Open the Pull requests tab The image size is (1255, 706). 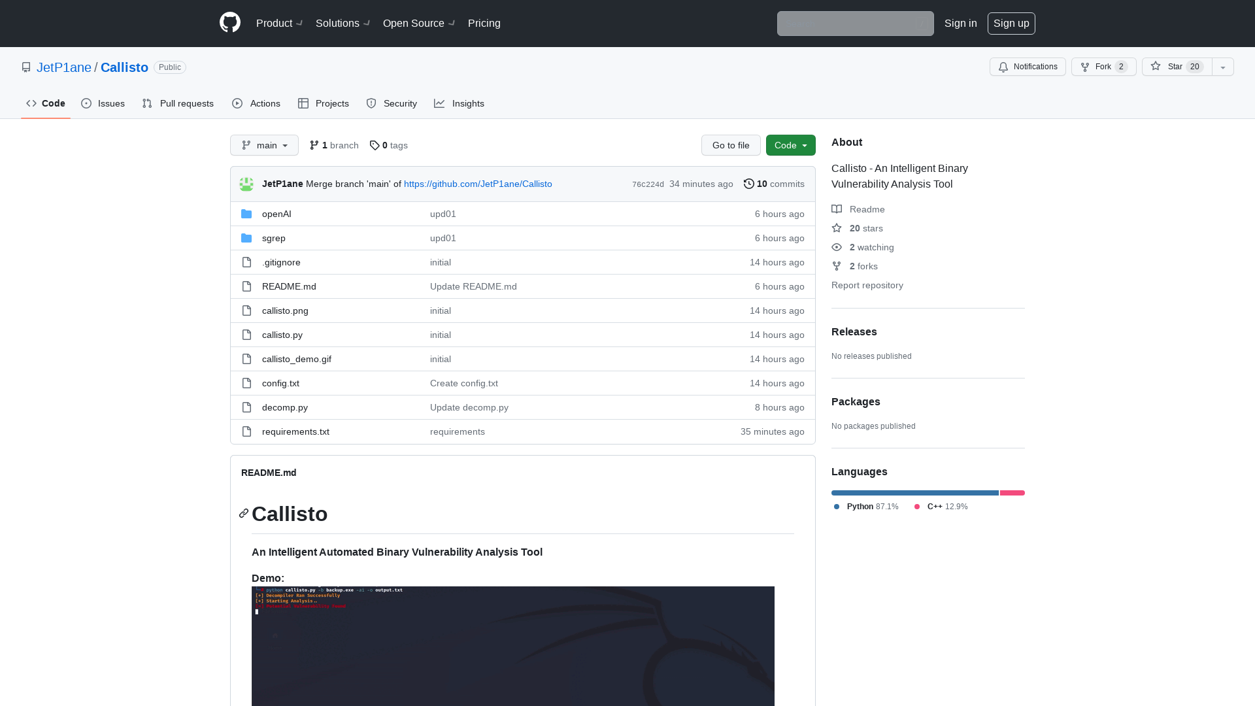[x=178, y=103]
